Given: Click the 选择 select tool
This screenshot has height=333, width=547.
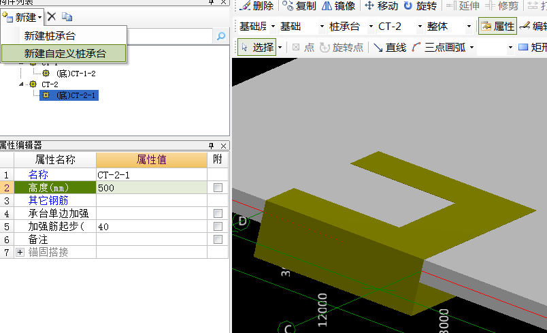Looking at the screenshot, I should click(x=257, y=47).
